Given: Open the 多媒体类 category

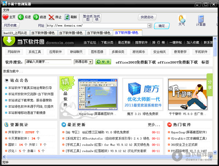Looking at the screenshot, I should tap(118, 52).
